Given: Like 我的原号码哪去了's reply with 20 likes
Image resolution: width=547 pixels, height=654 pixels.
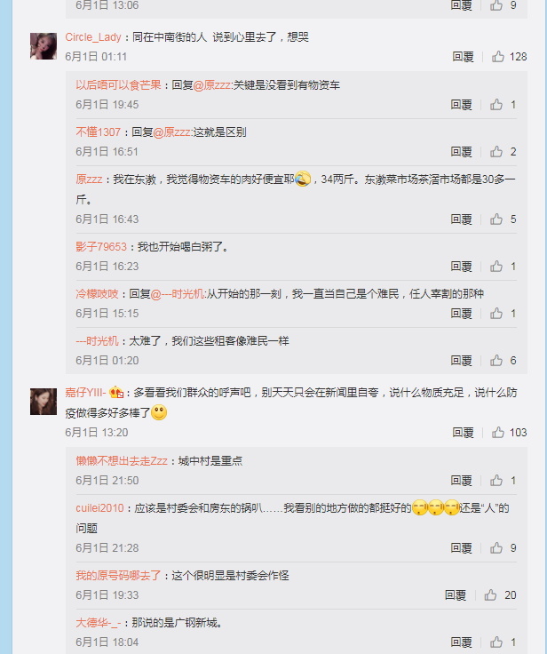Looking at the screenshot, I should coord(490,594).
